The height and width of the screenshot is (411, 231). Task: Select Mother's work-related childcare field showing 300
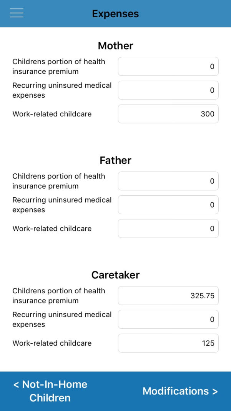(x=168, y=114)
